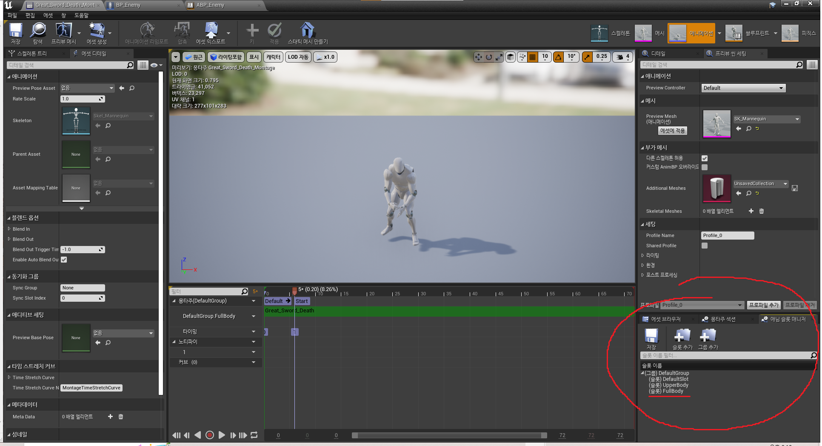The image size is (822, 446).
Task: Click the 캐릭터 viewport button
Action: pyautogui.click(x=273, y=57)
